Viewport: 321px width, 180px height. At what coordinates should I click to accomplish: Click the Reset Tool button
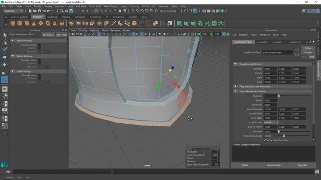[48, 35]
